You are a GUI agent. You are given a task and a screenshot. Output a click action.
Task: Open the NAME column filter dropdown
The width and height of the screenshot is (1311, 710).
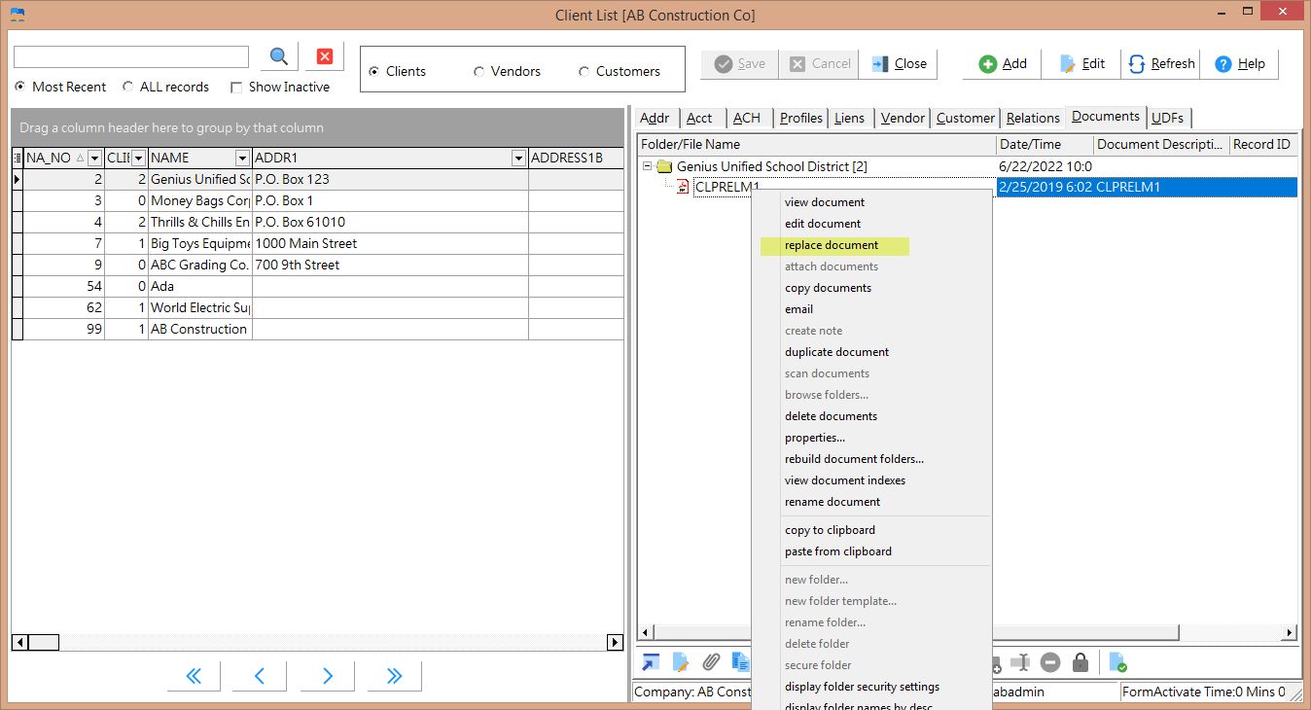coord(242,158)
